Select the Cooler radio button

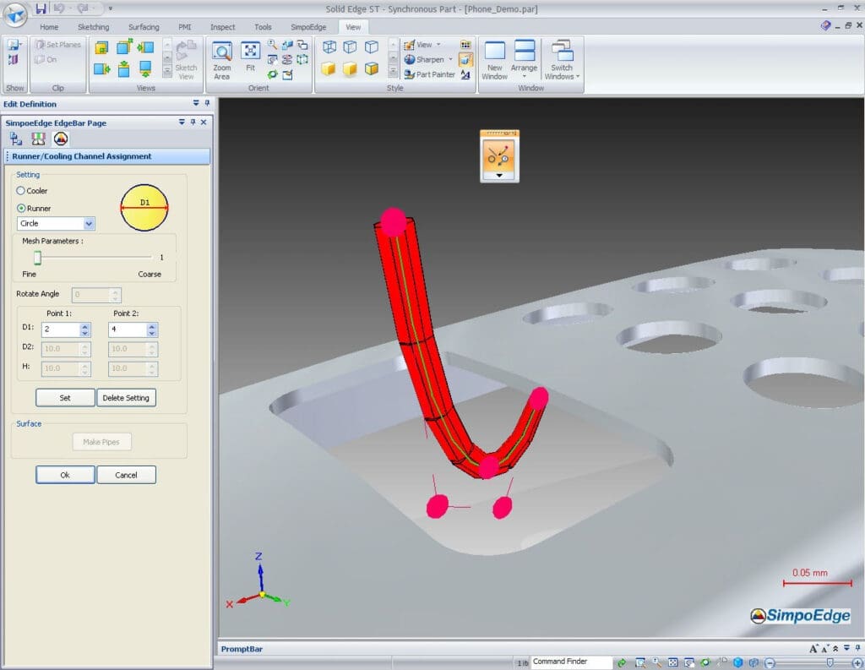point(22,191)
